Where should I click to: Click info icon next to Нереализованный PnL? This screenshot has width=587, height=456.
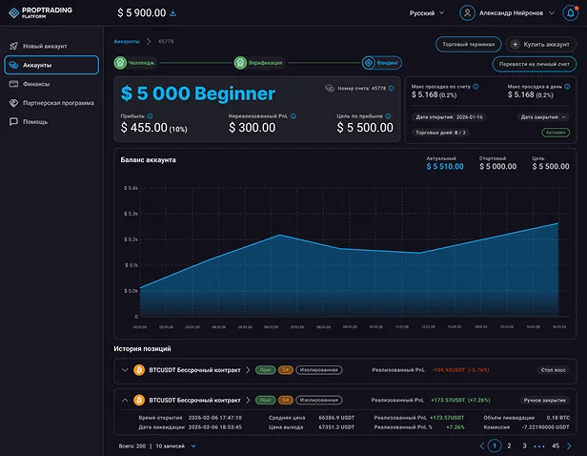293,116
